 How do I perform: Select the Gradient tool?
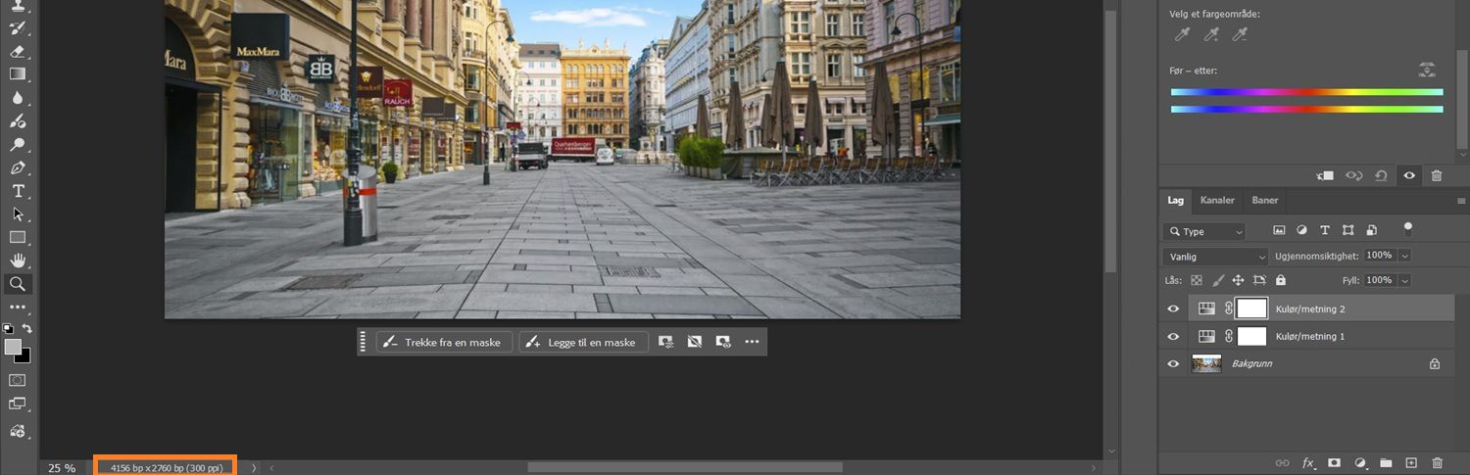[18, 74]
